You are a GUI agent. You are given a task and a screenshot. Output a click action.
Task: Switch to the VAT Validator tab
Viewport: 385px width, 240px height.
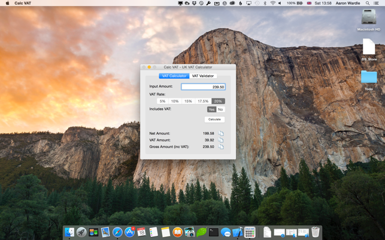point(203,76)
